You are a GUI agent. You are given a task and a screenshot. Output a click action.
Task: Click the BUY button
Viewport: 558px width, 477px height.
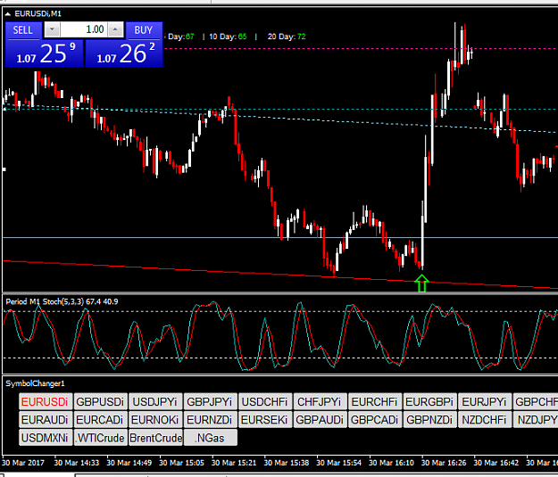[x=144, y=30]
